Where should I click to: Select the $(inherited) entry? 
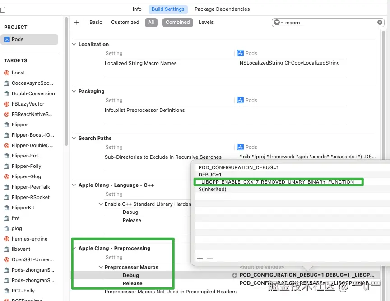click(213, 189)
